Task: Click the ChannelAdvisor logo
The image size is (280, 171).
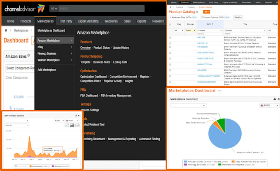Action: click(25, 9)
